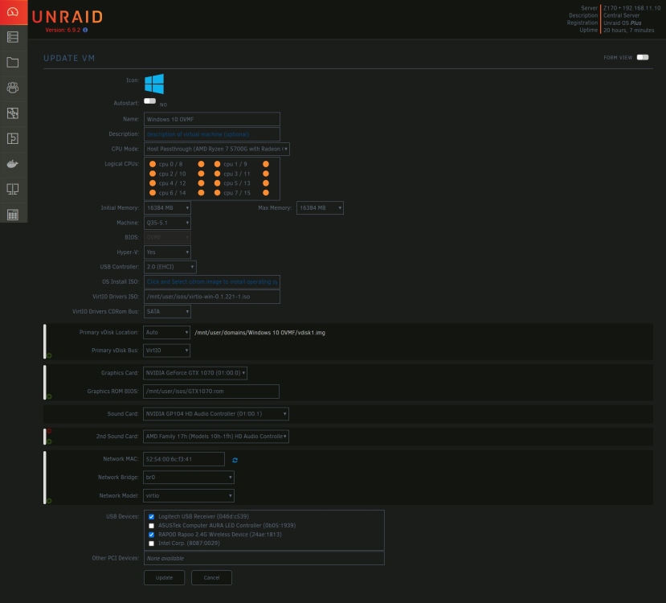Click the Description input field
The width and height of the screenshot is (666, 603).
(212, 134)
